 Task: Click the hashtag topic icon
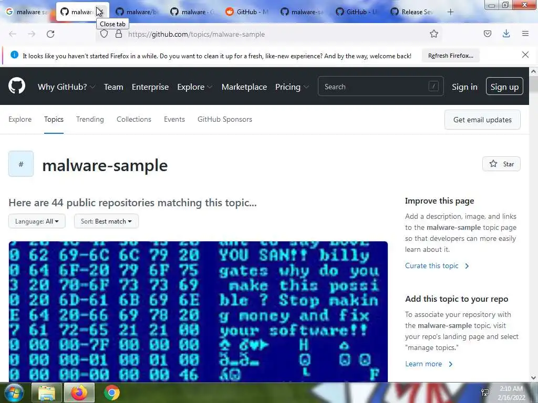[21, 164]
